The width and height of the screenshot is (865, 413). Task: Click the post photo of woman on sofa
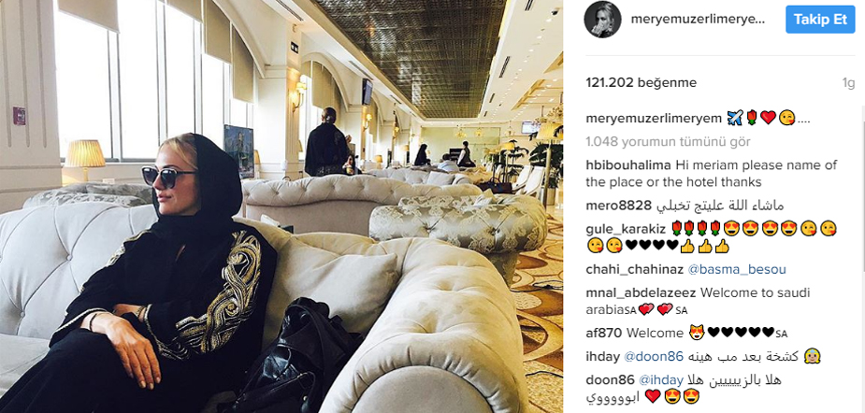coord(281,206)
